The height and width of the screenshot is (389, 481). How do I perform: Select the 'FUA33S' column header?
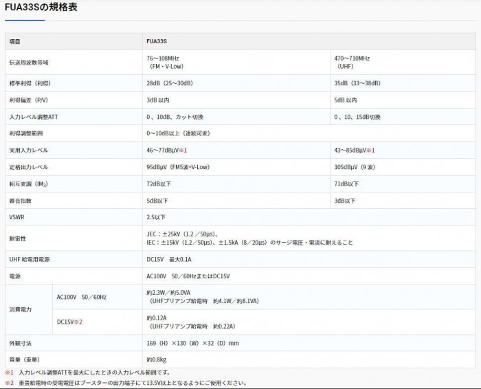coord(157,41)
